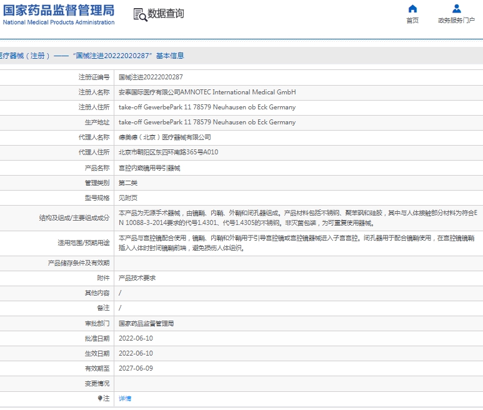Viewport: 483px width, 410px height.
Task: Select product name 宫腔内窥镜用导引器械
Action: tap(149, 168)
